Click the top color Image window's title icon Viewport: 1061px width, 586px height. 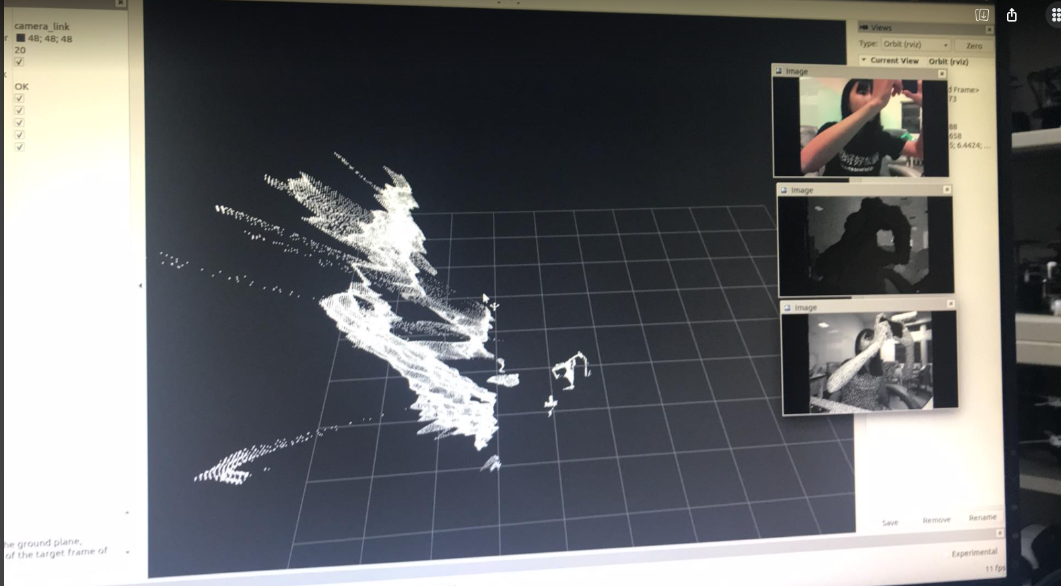coord(779,71)
